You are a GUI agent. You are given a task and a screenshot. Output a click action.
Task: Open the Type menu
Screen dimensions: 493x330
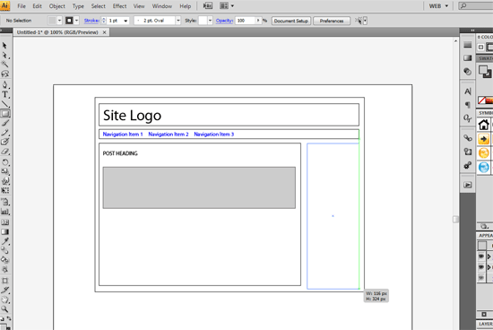78,6
